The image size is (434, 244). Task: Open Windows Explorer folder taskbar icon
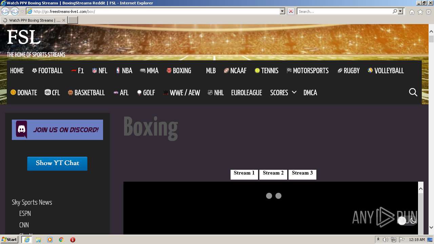[x=38, y=240]
